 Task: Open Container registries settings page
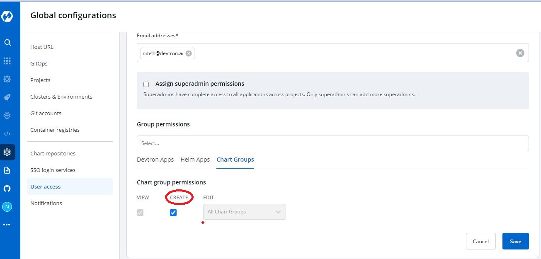tap(55, 130)
